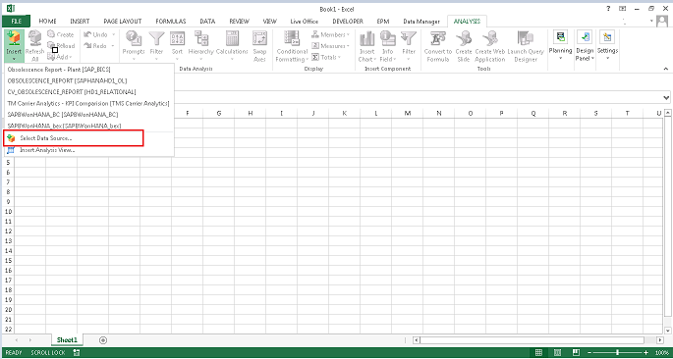The height and width of the screenshot is (359, 673).
Task: Switch to the EPM tab
Action: pyautogui.click(x=383, y=21)
